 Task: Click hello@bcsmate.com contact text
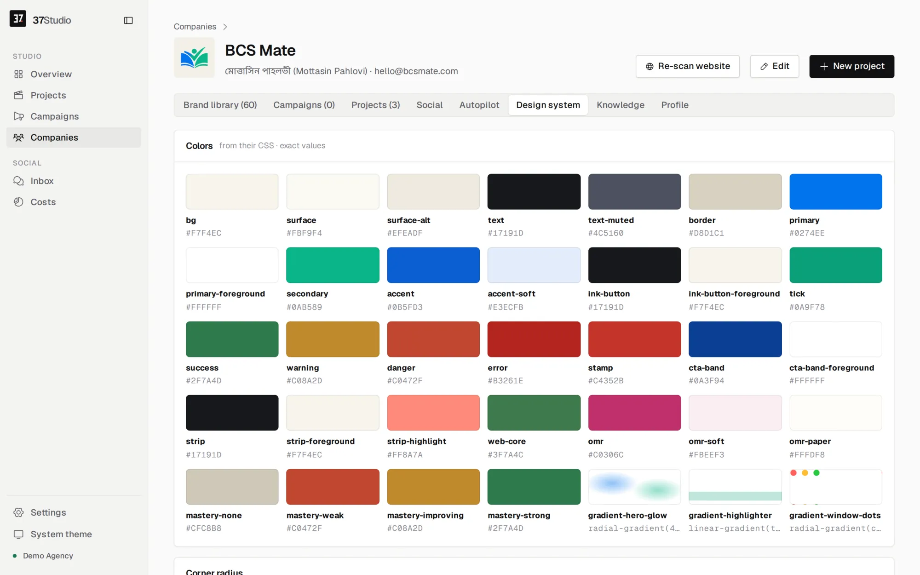coord(416,71)
